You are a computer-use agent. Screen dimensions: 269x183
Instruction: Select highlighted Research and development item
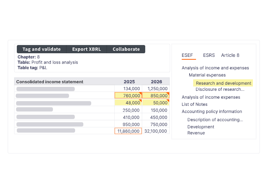223,83
